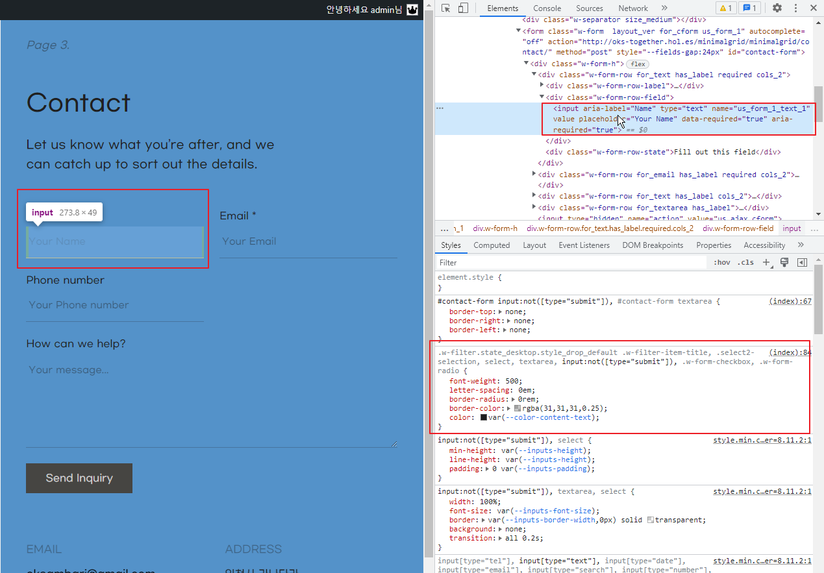This screenshot has width=824, height=573.
Task: Click the var(--color-content-text) value
Action: [x=543, y=418]
